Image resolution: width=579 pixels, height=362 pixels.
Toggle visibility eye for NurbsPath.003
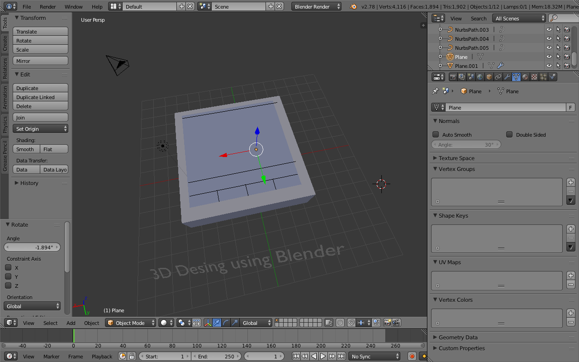pos(549,29)
